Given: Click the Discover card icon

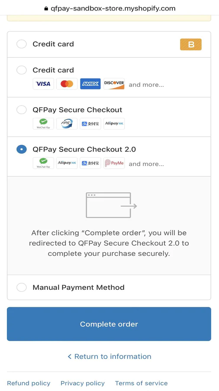Looking at the screenshot, I should [x=114, y=84].
